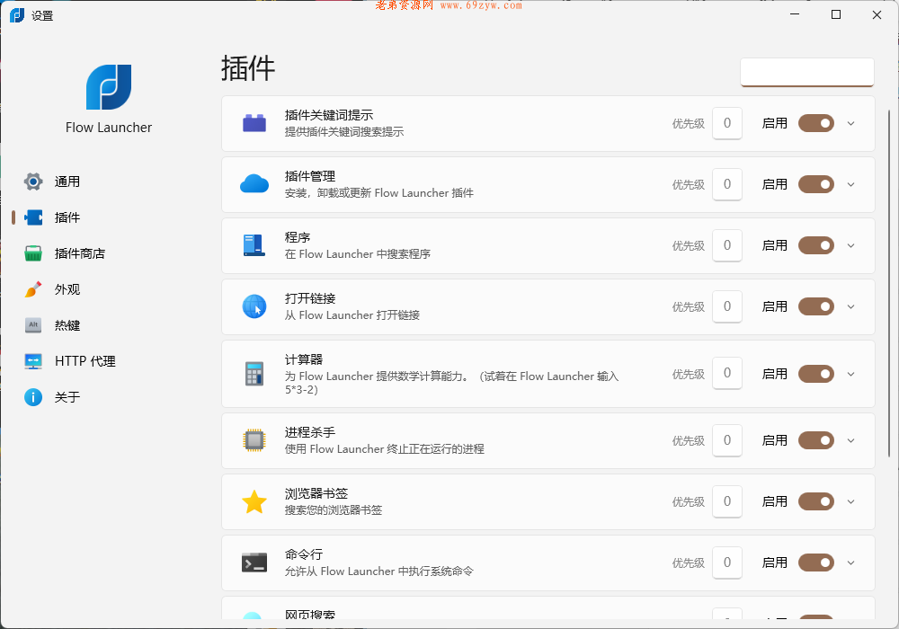This screenshot has height=629, width=899.
Task: Click the star icon of 浏览器书签
Action: pos(254,501)
